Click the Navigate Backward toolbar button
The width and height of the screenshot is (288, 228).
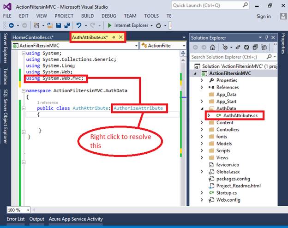[x=11, y=25]
